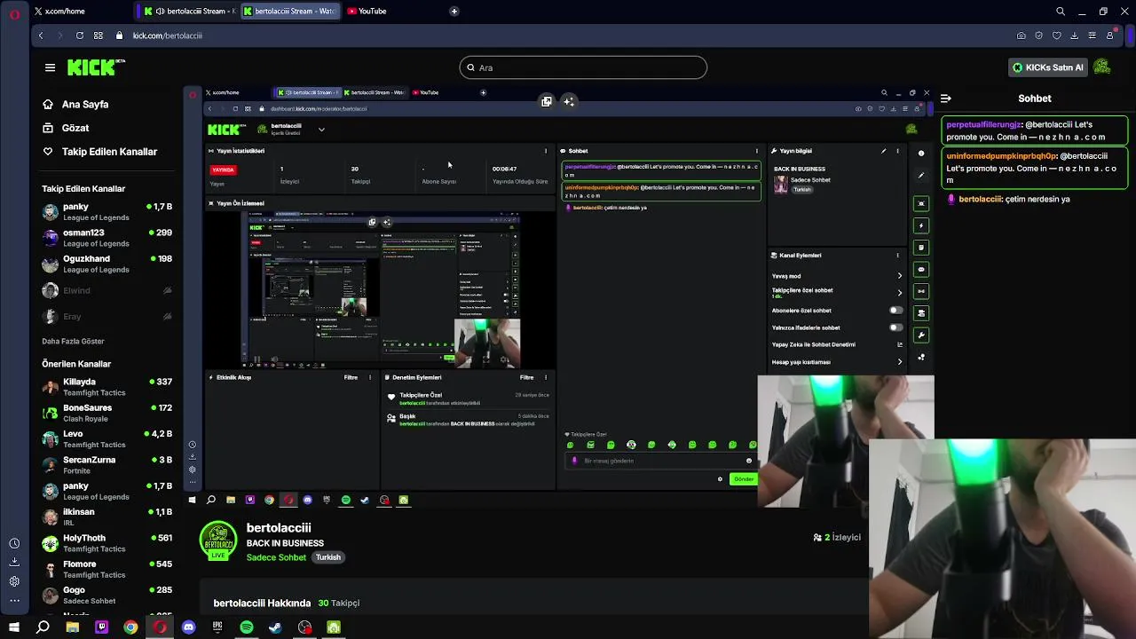Screen dimensions: 1136x639
Task: Bookmark the page with the heart icon
Action: click(1057, 35)
